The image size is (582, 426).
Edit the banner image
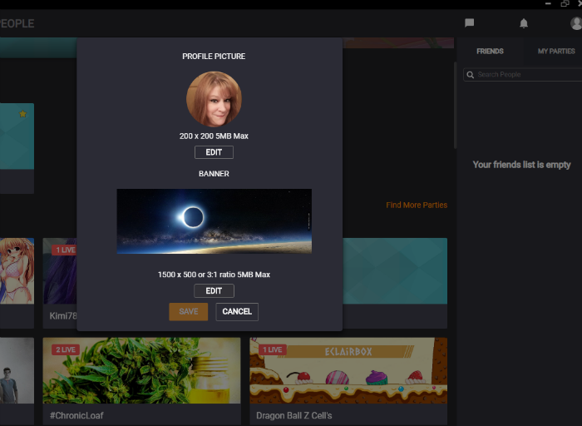pyautogui.click(x=214, y=290)
